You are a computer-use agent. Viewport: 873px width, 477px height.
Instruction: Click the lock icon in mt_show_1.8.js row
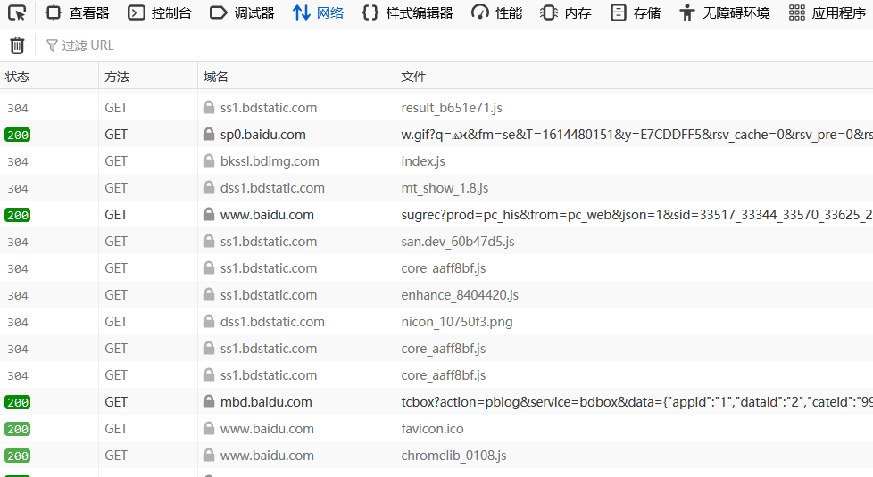(x=209, y=187)
